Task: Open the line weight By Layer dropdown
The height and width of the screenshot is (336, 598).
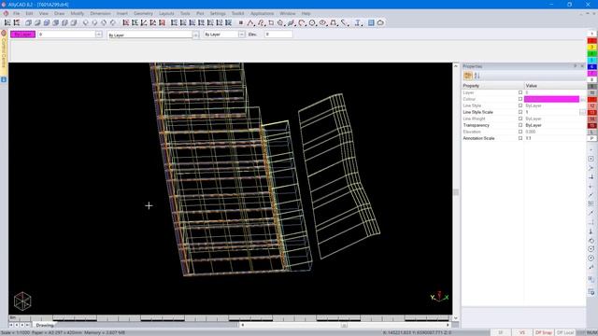Action: 242,35
